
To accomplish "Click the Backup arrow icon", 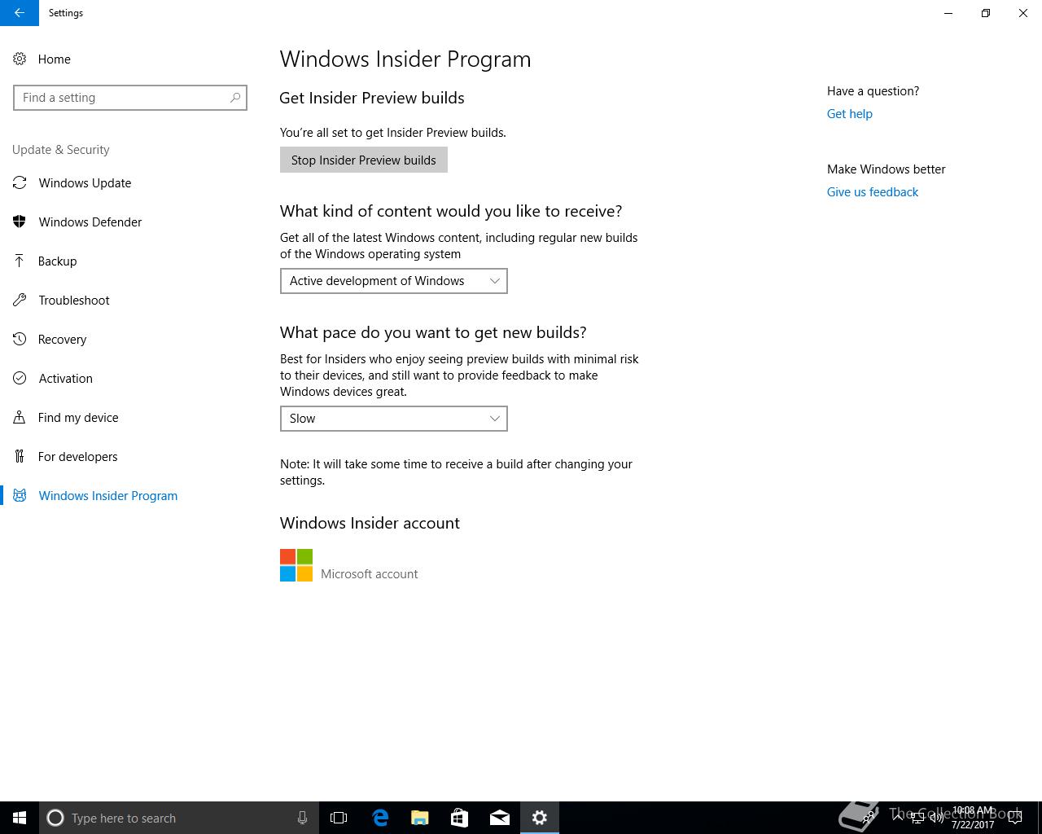I will [x=20, y=261].
